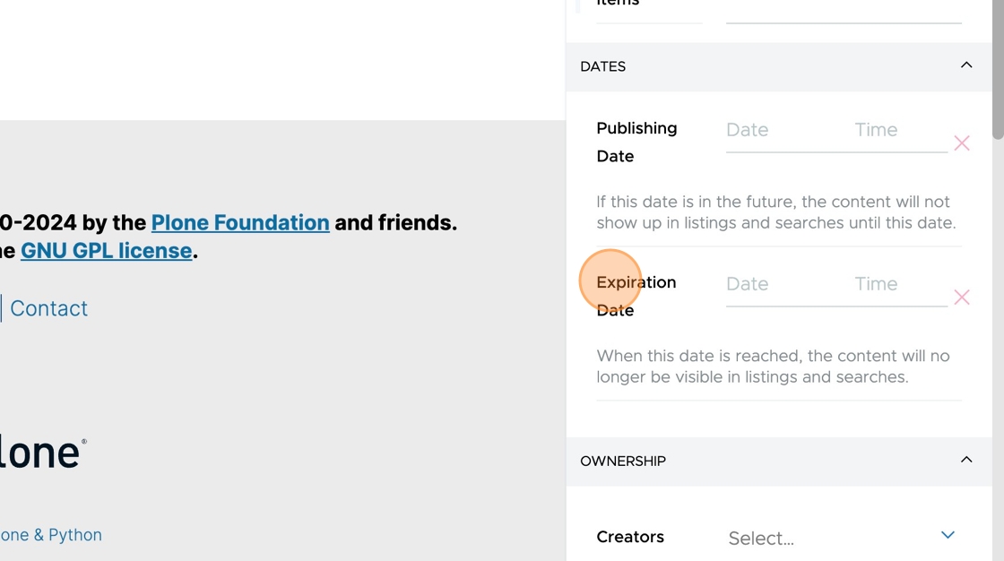Click the Publishing Date's Time field

tap(900, 130)
